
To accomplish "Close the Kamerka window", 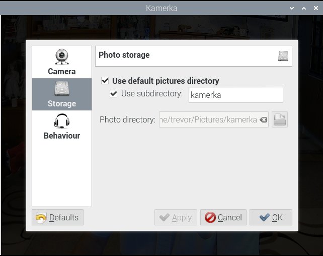I will tap(316, 8).
